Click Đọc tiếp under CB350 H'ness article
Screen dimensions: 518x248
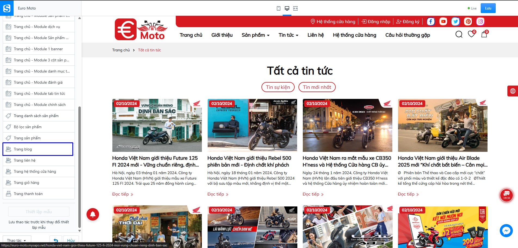pyautogui.click(x=313, y=194)
